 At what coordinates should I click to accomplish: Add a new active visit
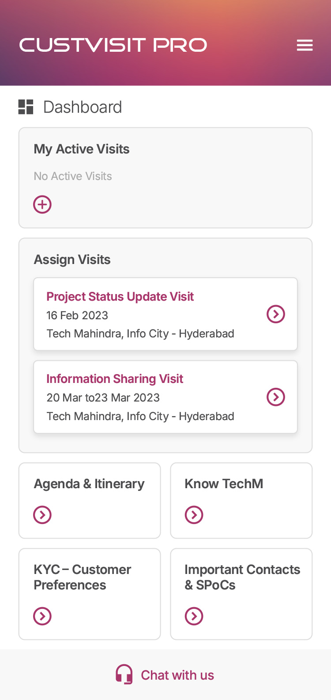click(x=42, y=205)
